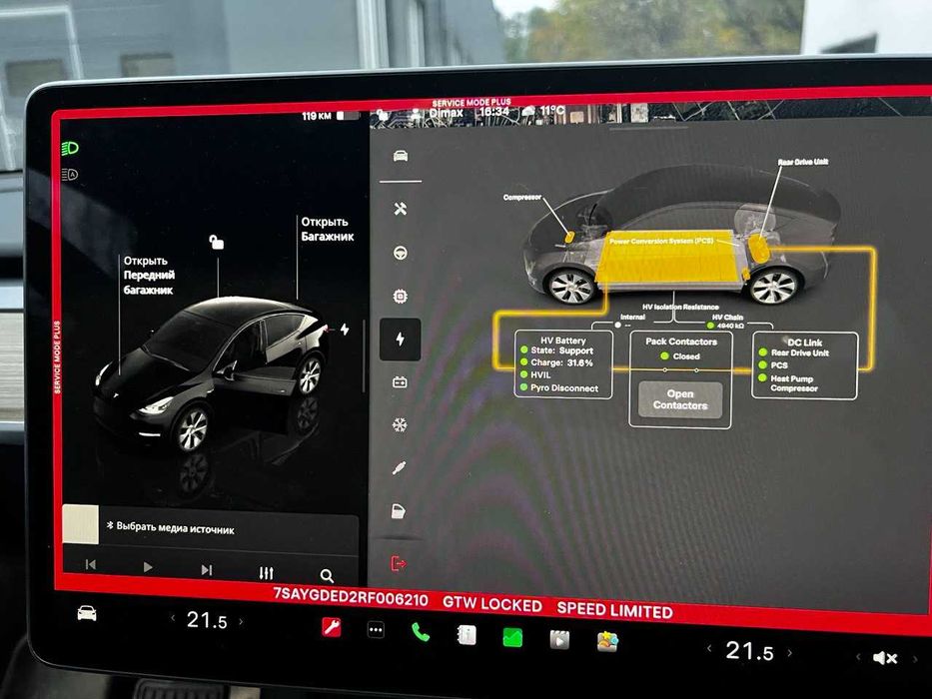Viewport: 932px width, 699px height.
Task: Increase driver temperature with the right chevron
Action: [x=241, y=622]
